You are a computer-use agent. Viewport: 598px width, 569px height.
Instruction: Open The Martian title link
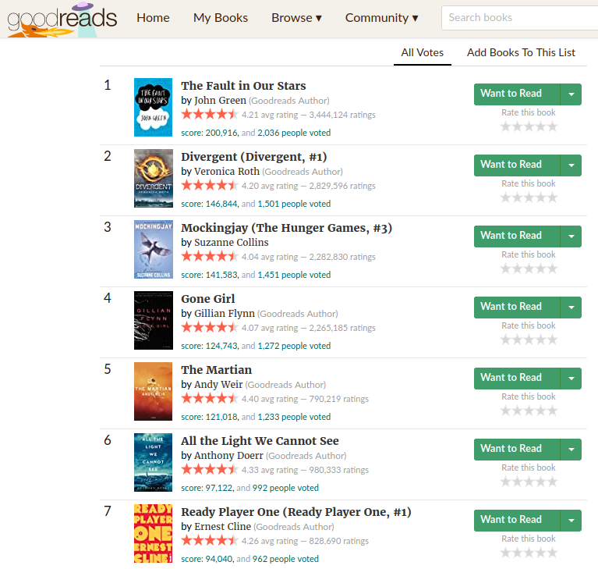click(216, 370)
